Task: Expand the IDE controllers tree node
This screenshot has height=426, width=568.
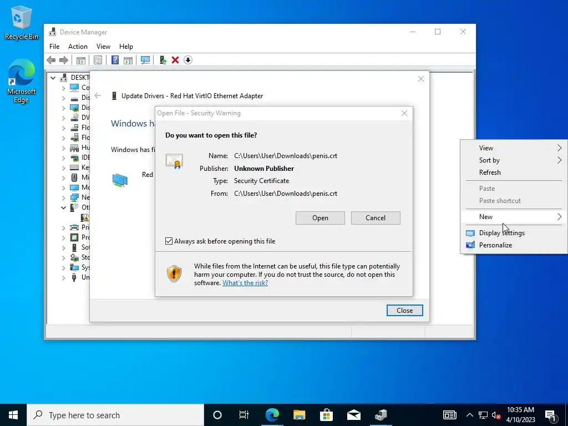Action: point(63,158)
